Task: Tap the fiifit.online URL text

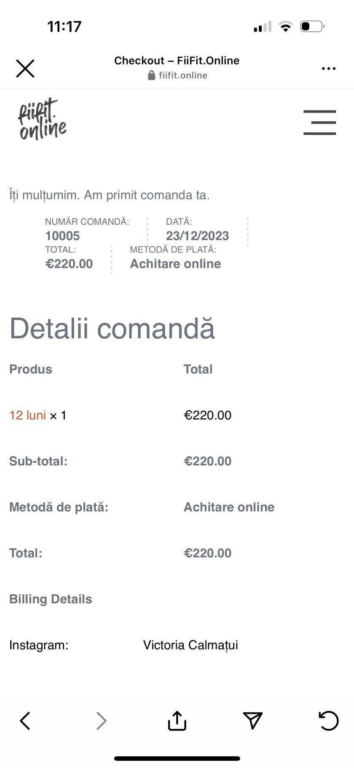Action: pos(183,75)
